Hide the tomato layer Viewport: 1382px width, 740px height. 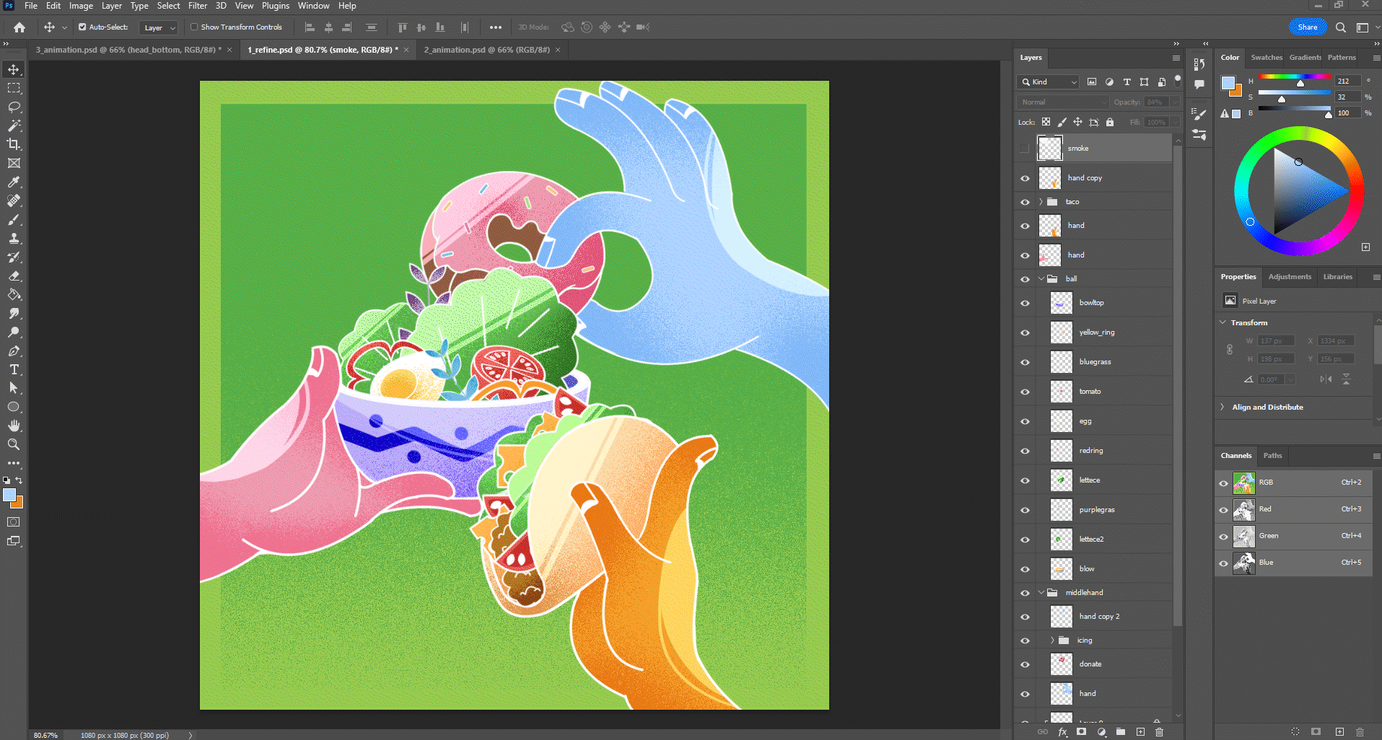point(1025,392)
